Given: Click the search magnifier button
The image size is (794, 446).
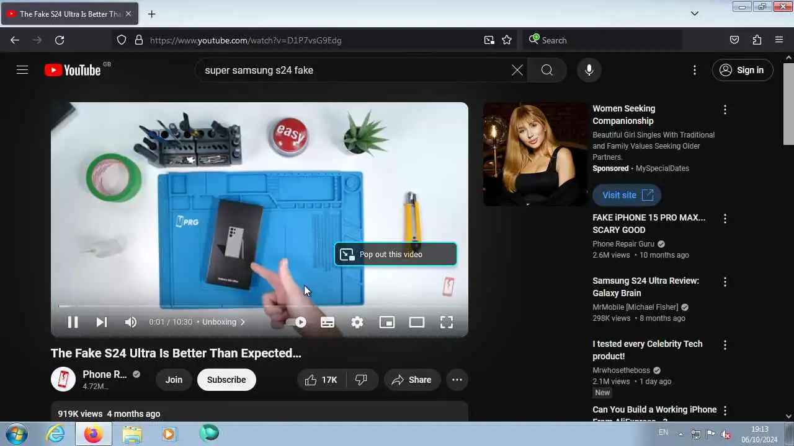Looking at the screenshot, I should pos(547,70).
